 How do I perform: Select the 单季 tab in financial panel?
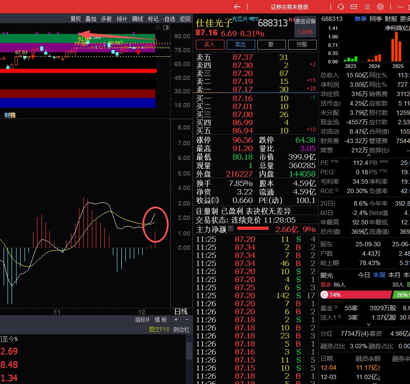coord(360,19)
